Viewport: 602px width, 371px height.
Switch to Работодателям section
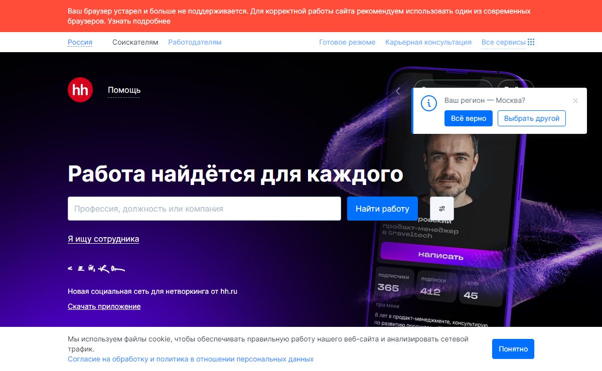195,42
